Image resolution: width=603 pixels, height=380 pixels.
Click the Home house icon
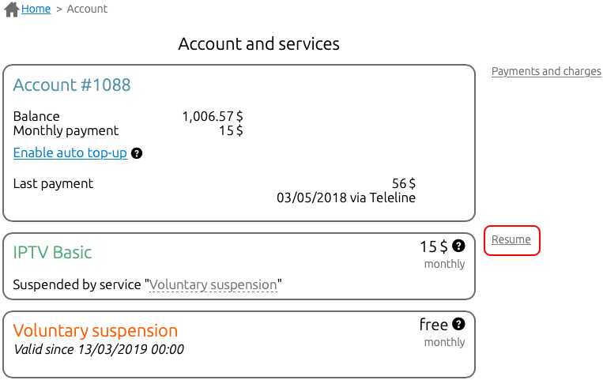(12, 9)
